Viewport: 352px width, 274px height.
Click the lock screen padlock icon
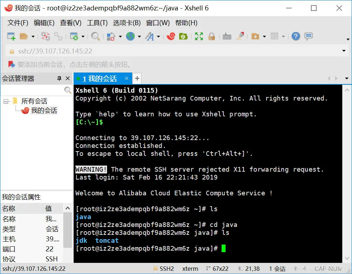(x=212, y=36)
